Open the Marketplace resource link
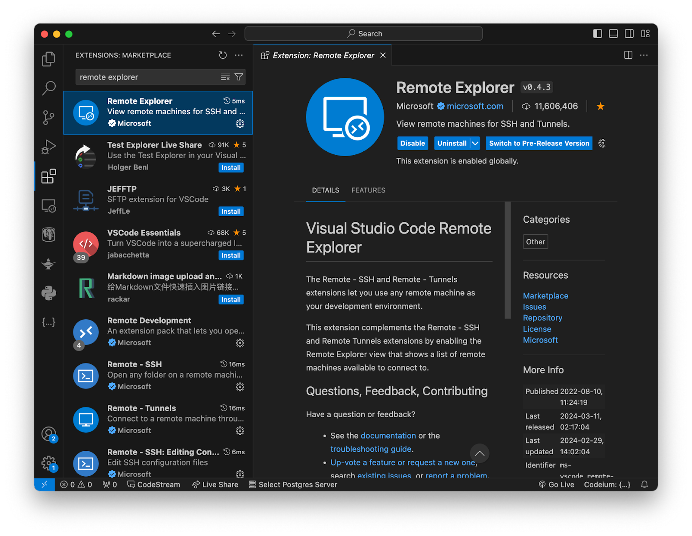692x536 pixels. [545, 296]
